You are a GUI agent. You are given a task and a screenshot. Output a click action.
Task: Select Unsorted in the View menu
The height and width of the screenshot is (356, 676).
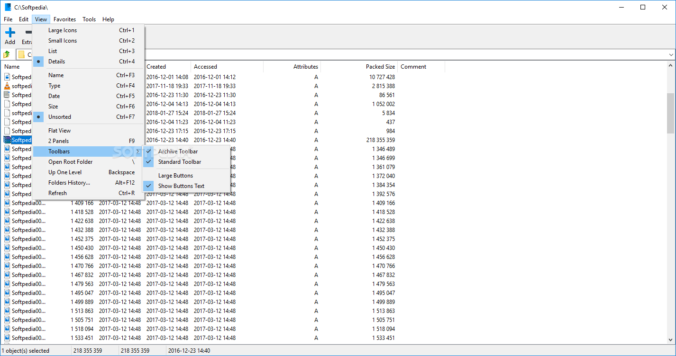coord(88,117)
